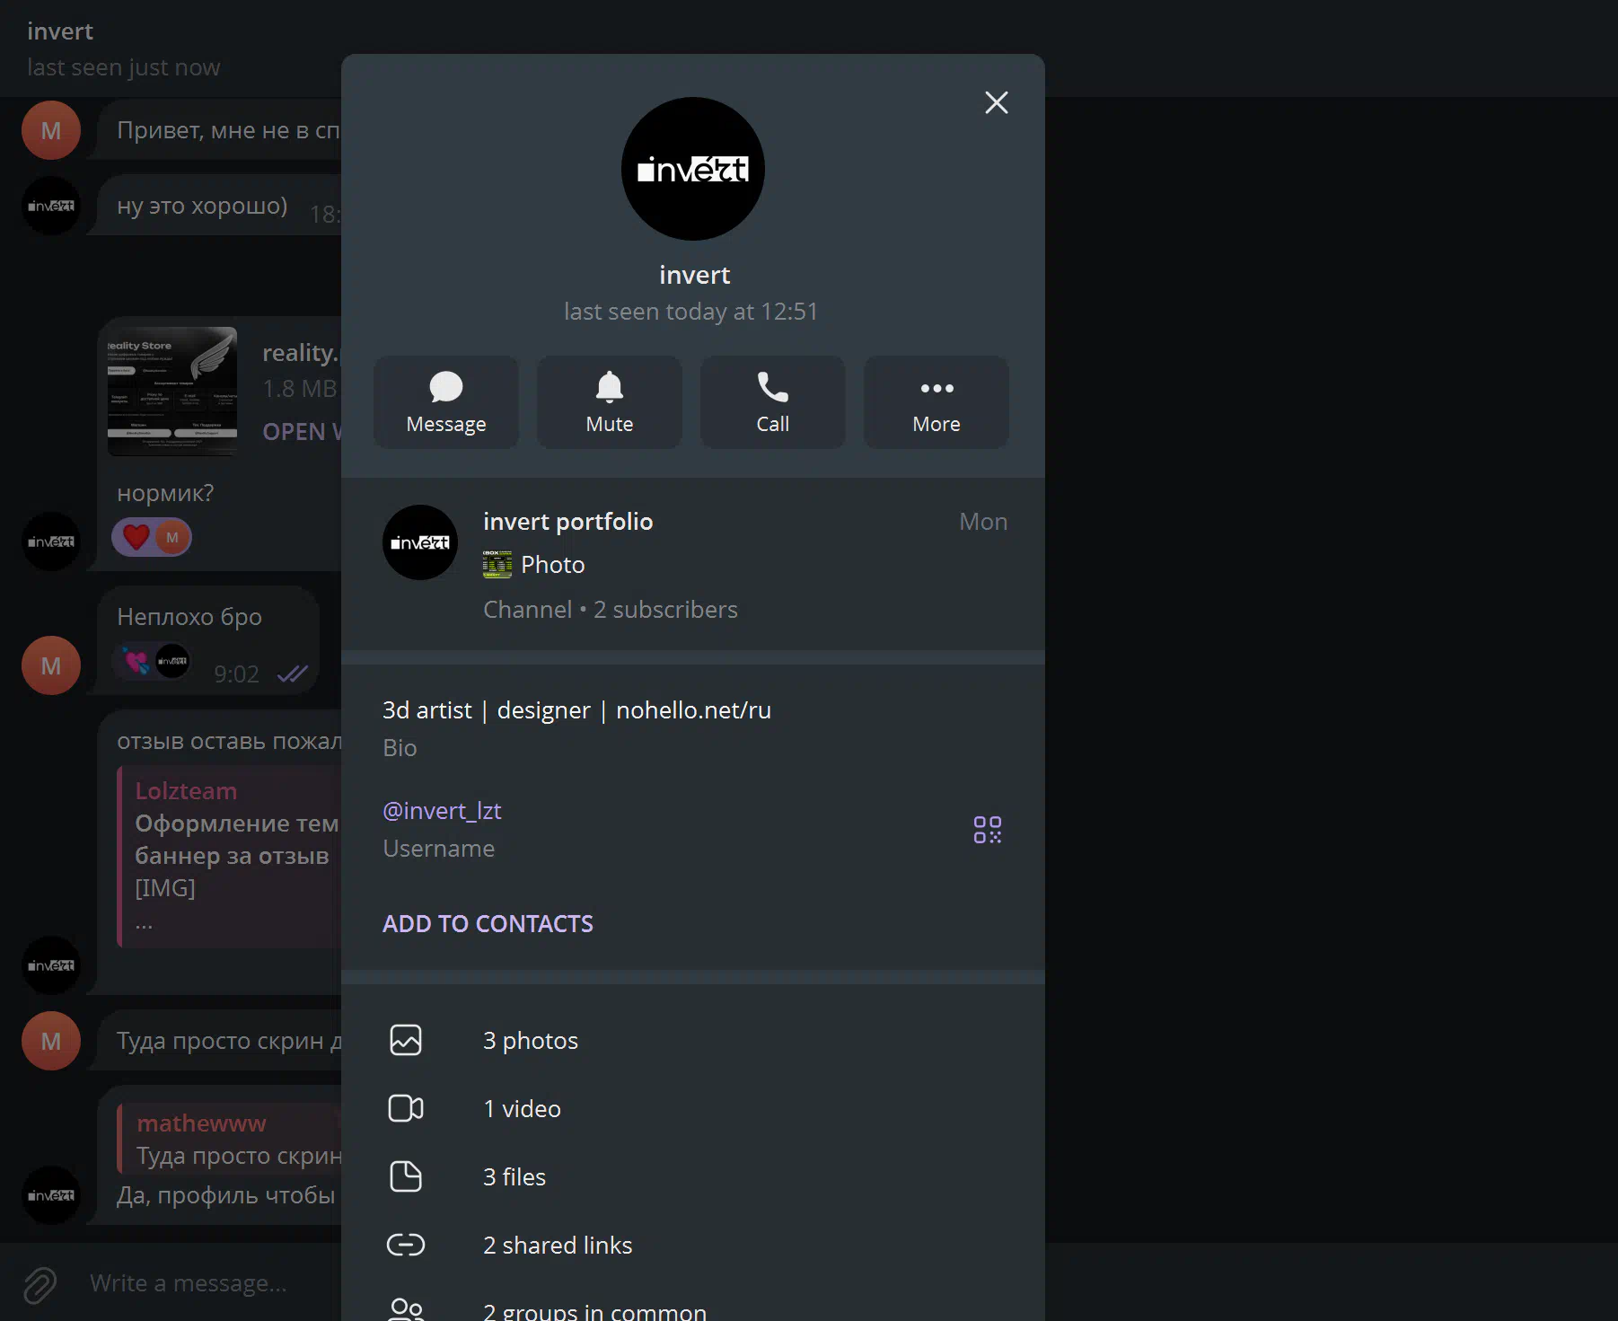Click the last seen today at 12:51 status
Image resolution: width=1618 pixels, height=1321 pixels.
[691, 312]
